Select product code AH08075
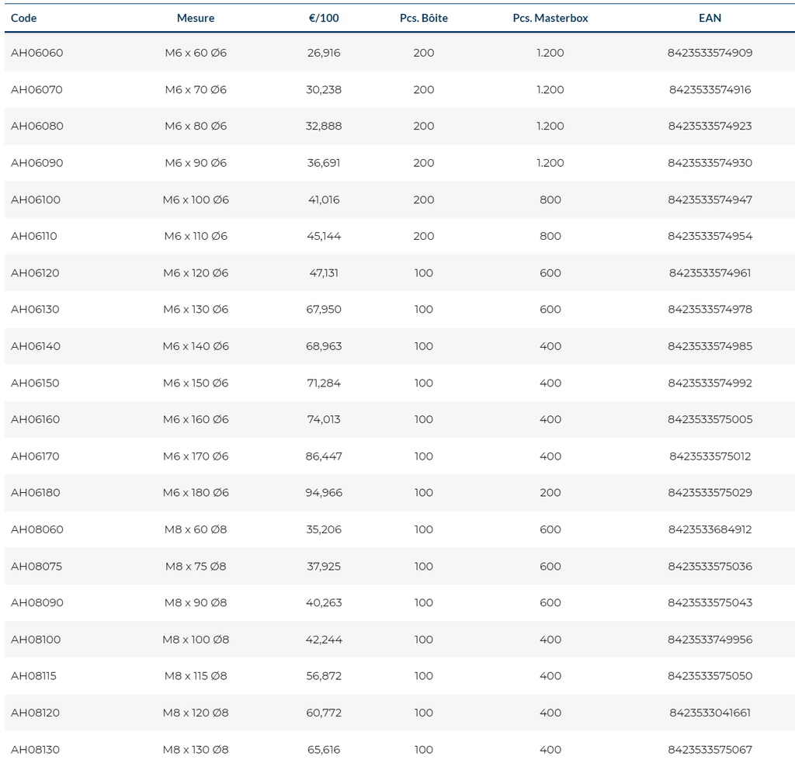The height and width of the screenshot is (777, 795). pyautogui.click(x=36, y=567)
